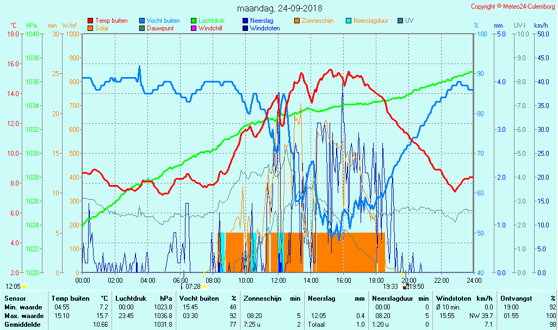Image resolution: width=558 pixels, height=330 pixels.
Task: Click the moonrise icon between 19:33 and 19:50
Action: (405, 286)
